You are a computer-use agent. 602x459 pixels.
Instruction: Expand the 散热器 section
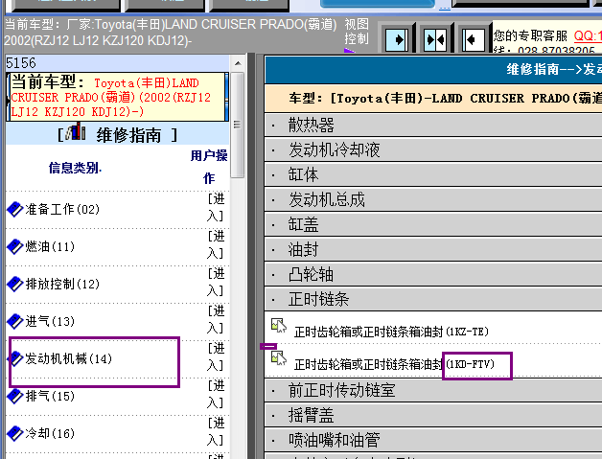[x=433, y=125]
